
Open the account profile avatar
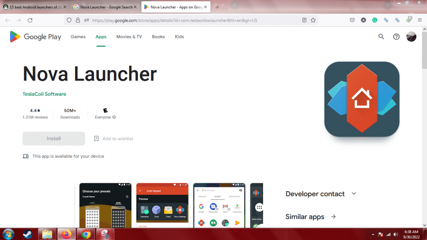click(411, 37)
